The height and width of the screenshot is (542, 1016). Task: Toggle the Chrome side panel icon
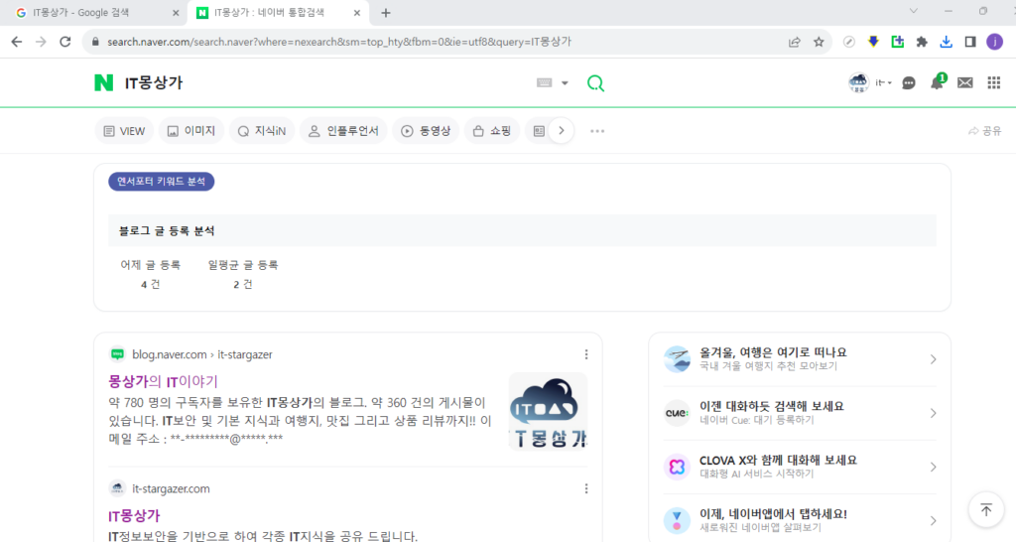pyautogui.click(x=970, y=42)
